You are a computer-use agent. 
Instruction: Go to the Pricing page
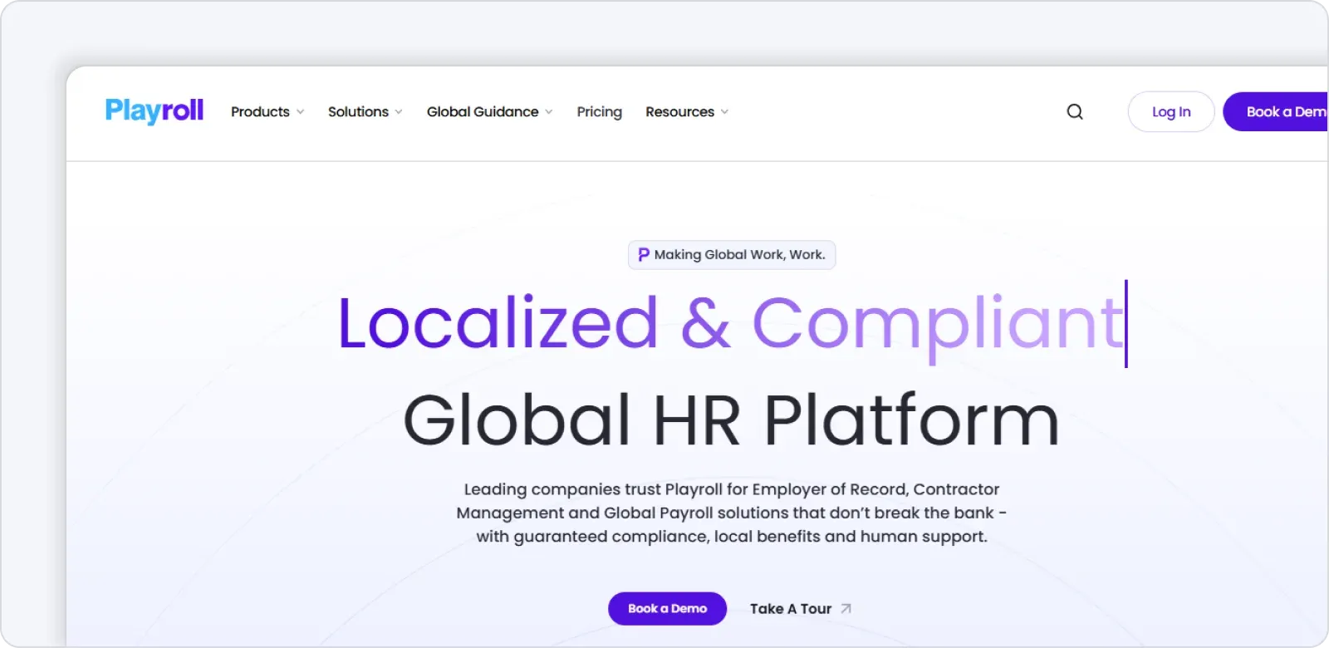pos(599,111)
